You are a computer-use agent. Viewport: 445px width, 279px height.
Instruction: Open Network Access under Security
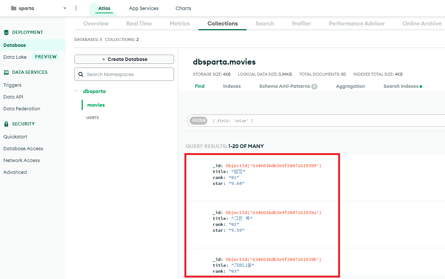[21, 160]
